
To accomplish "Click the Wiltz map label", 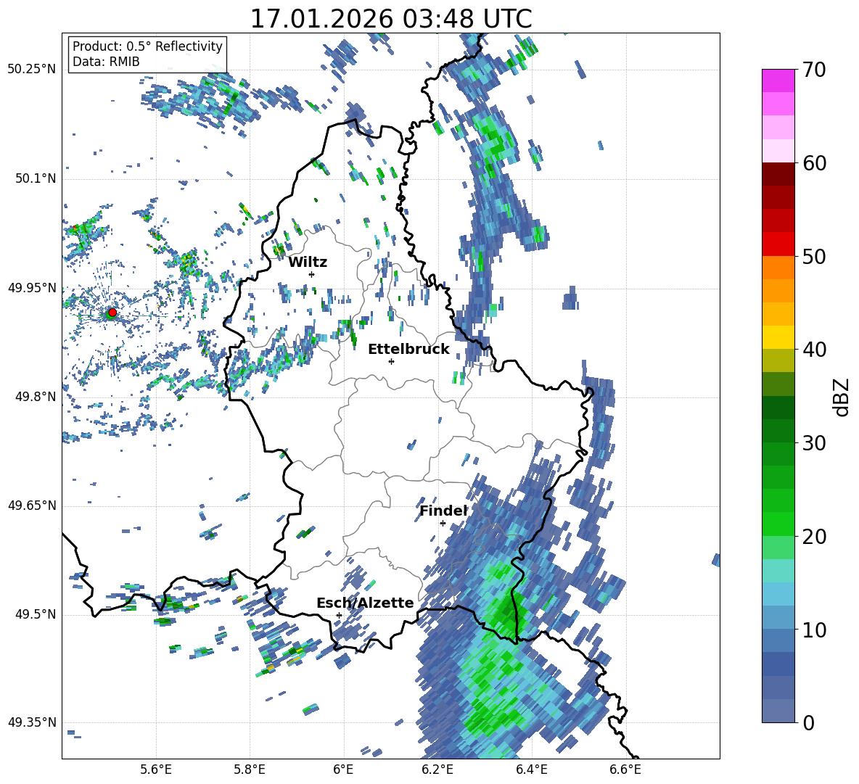I will [x=308, y=263].
